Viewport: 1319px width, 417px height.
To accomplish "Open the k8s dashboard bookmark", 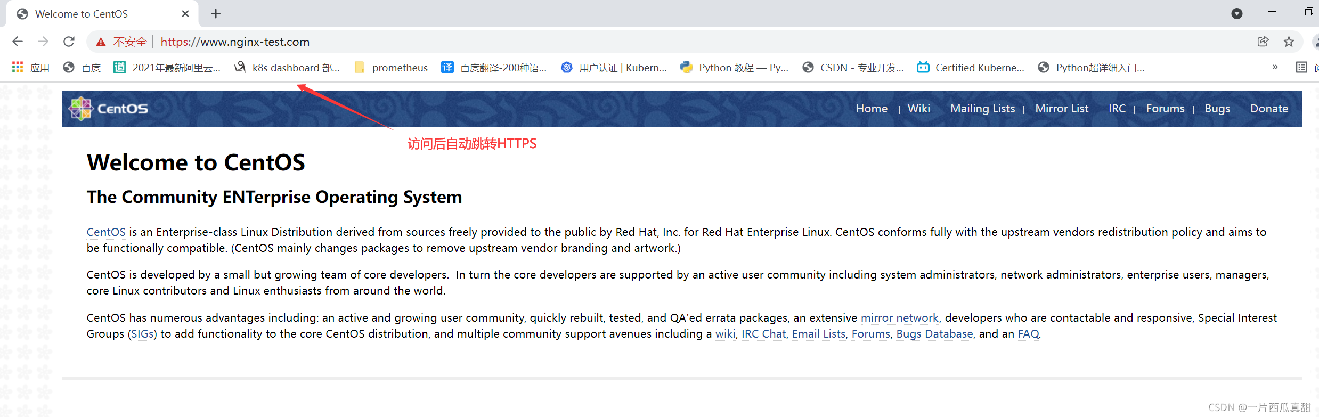I will [287, 68].
